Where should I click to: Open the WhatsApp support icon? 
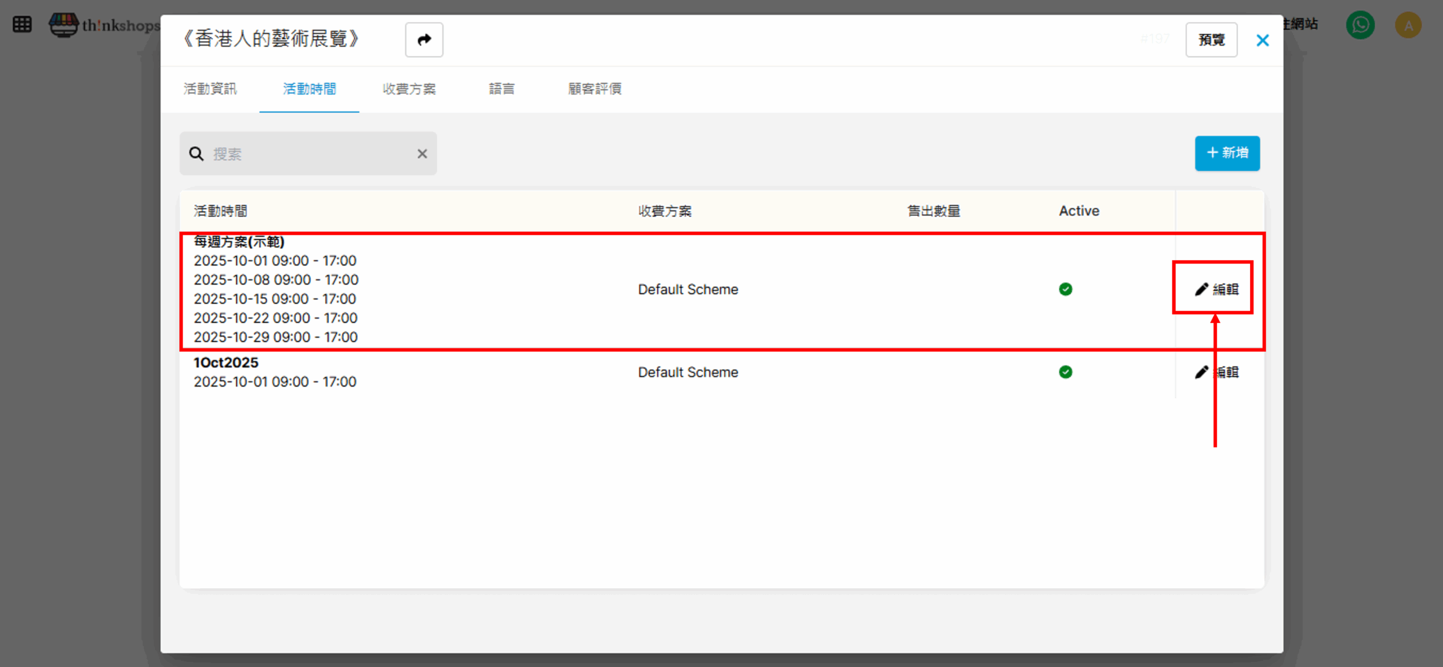pyautogui.click(x=1360, y=25)
